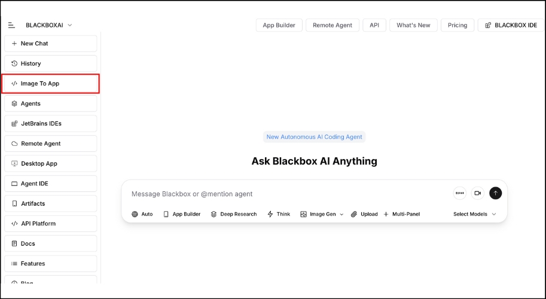
Task: Select Agents in the sidebar
Action: 50,103
